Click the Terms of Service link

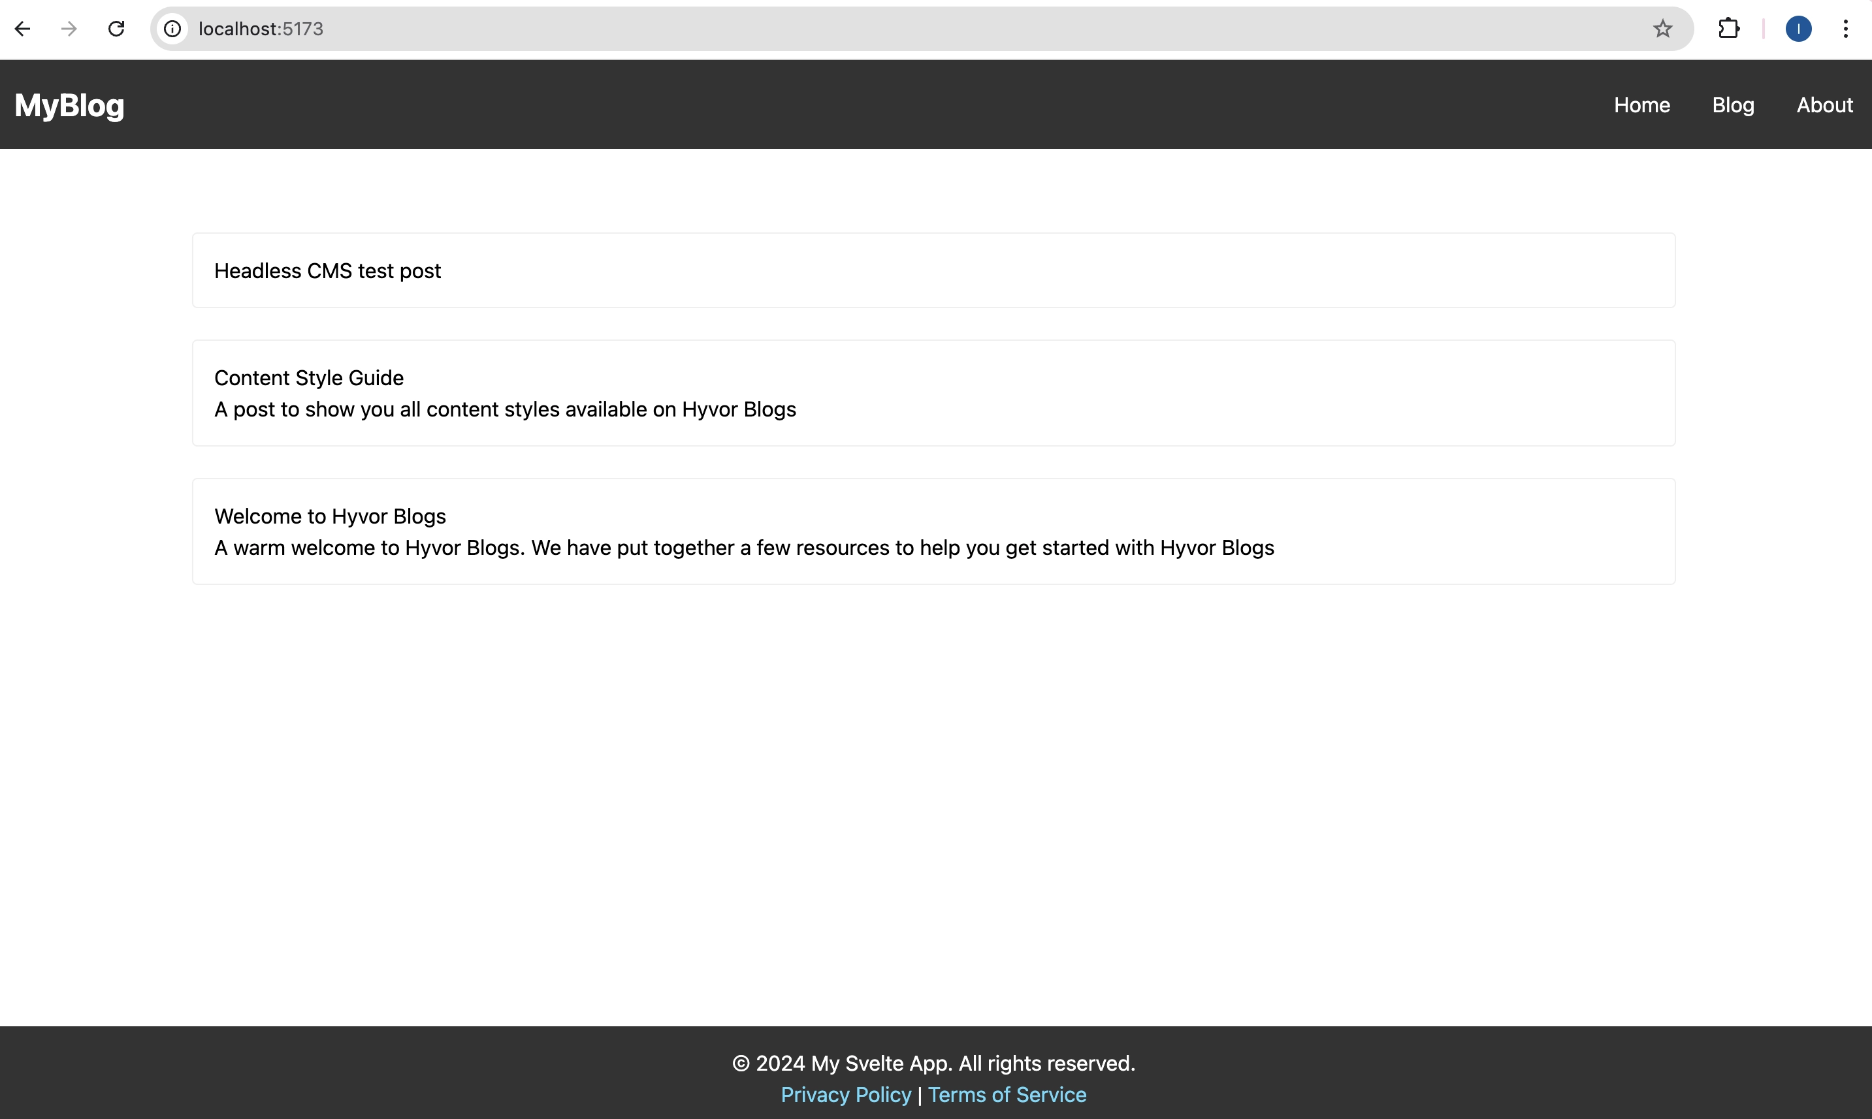tap(1007, 1094)
